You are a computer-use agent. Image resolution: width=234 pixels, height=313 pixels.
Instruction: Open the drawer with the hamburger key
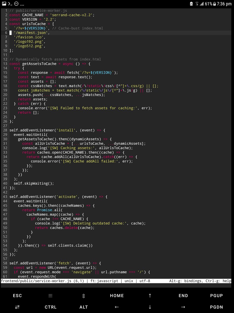click(x=50, y=296)
